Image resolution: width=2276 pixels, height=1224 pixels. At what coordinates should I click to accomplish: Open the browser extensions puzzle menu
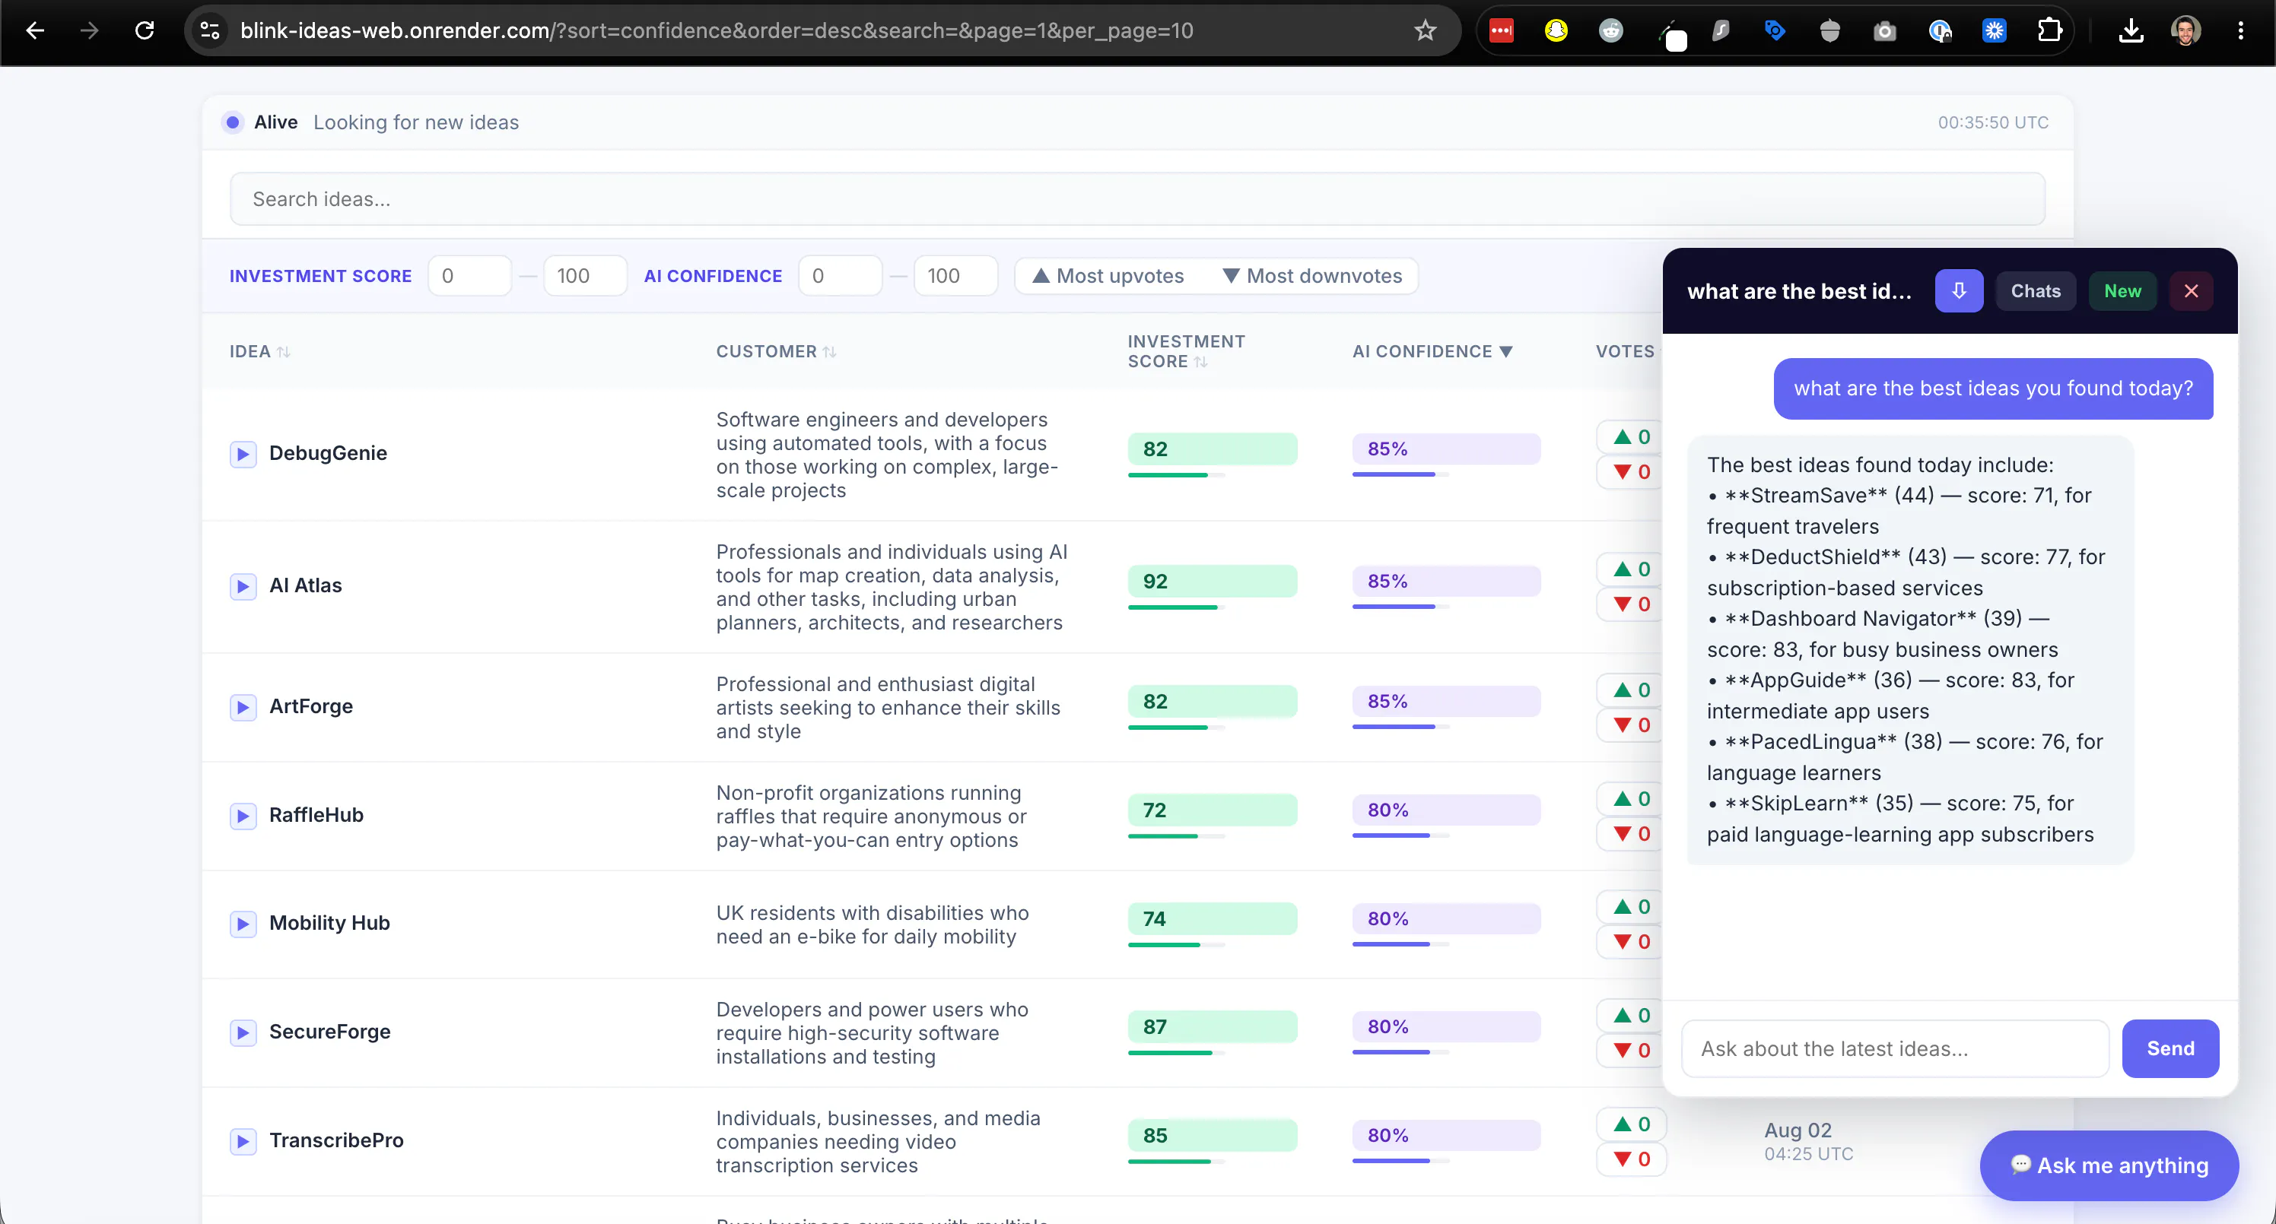click(x=2049, y=31)
